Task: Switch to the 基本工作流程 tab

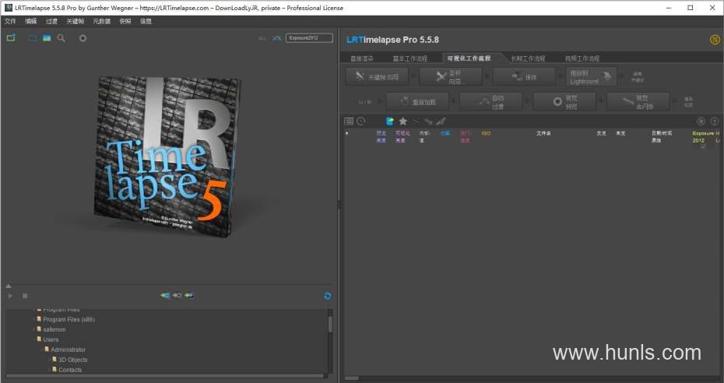Action: pos(410,58)
